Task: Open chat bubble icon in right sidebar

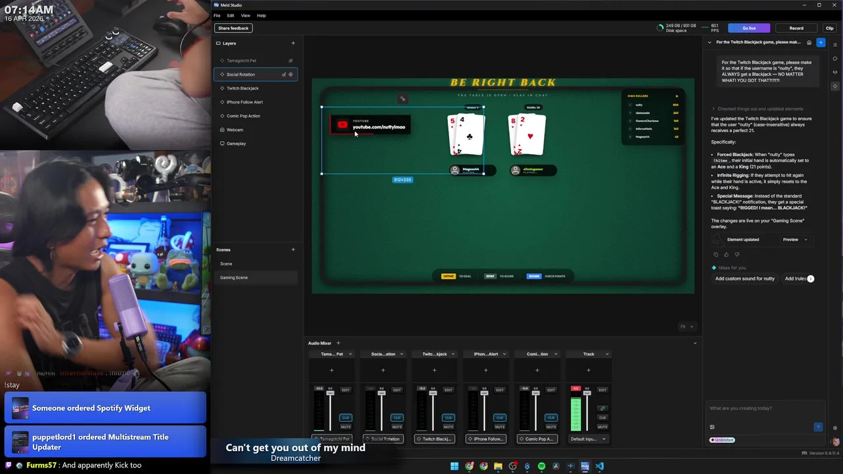Action: tap(836, 59)
